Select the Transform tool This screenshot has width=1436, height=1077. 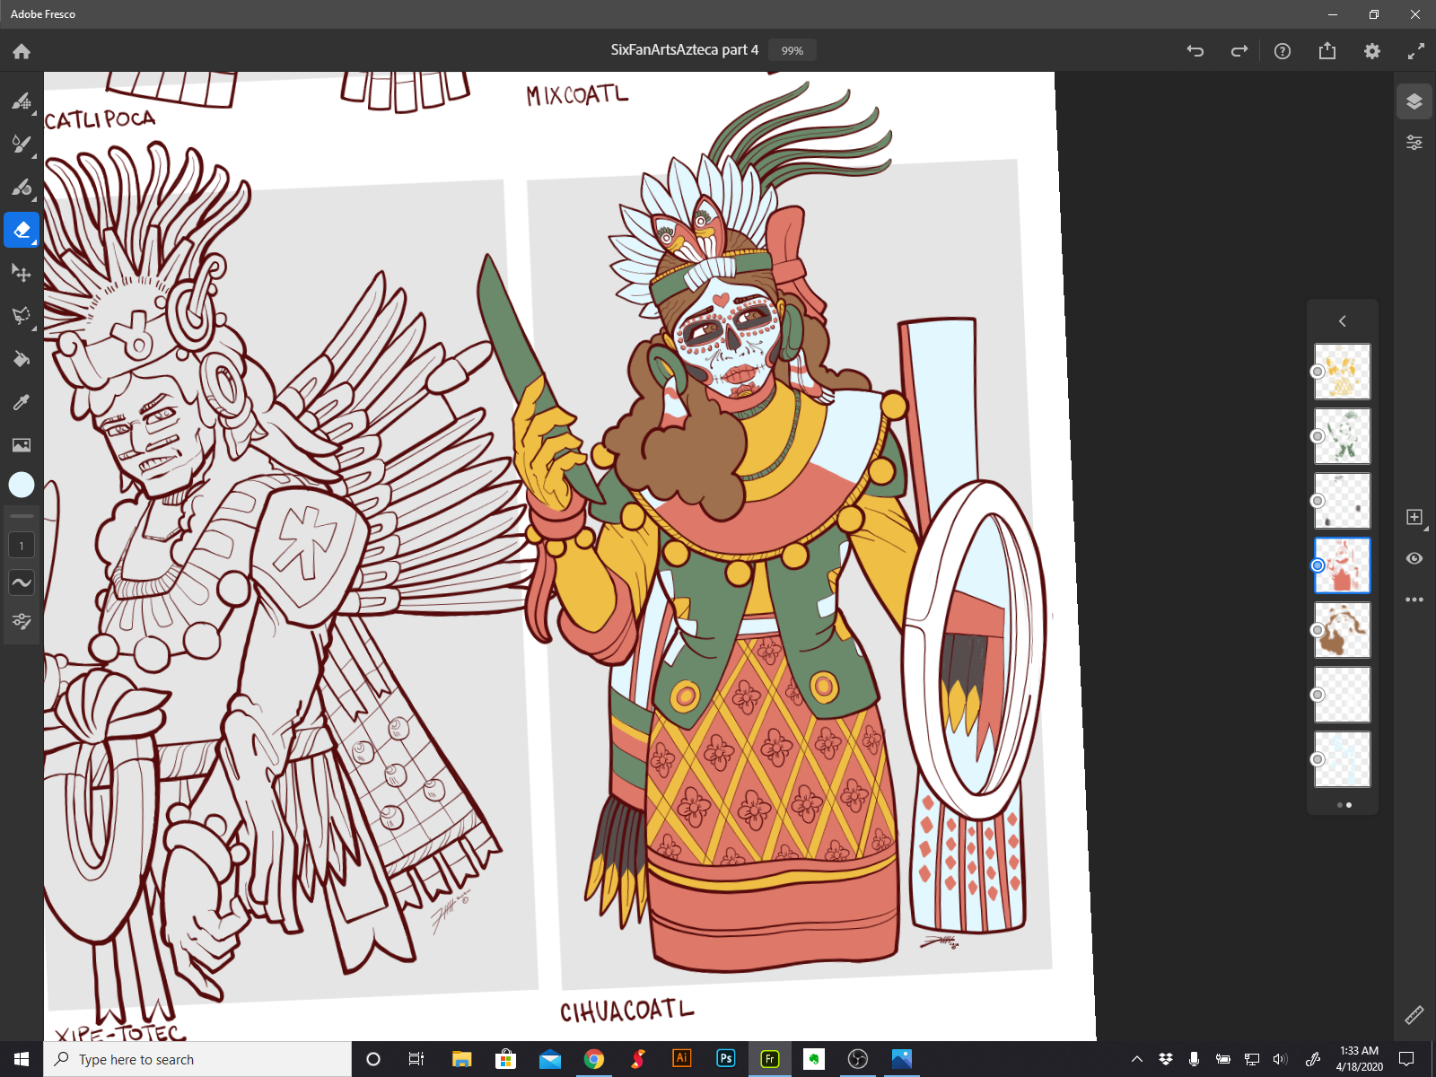22,273
